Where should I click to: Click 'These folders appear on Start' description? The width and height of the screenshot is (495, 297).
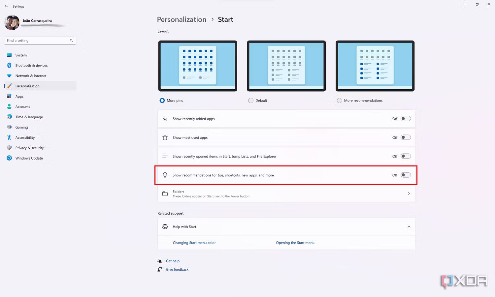tap(211, 196)
